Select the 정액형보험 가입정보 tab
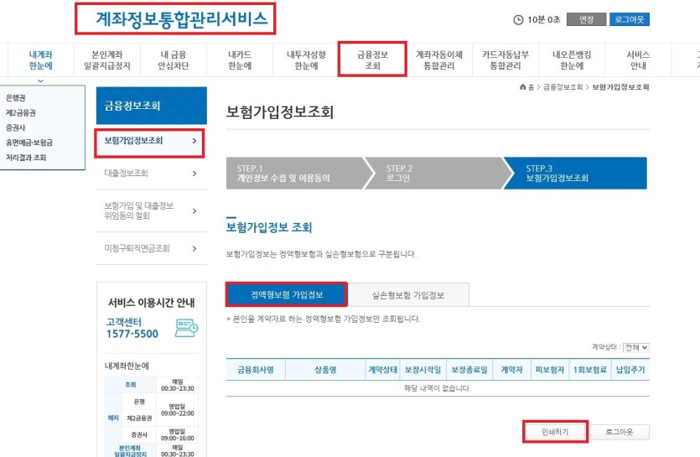Screen dimensions: 700x457 [x=287, y=295]
